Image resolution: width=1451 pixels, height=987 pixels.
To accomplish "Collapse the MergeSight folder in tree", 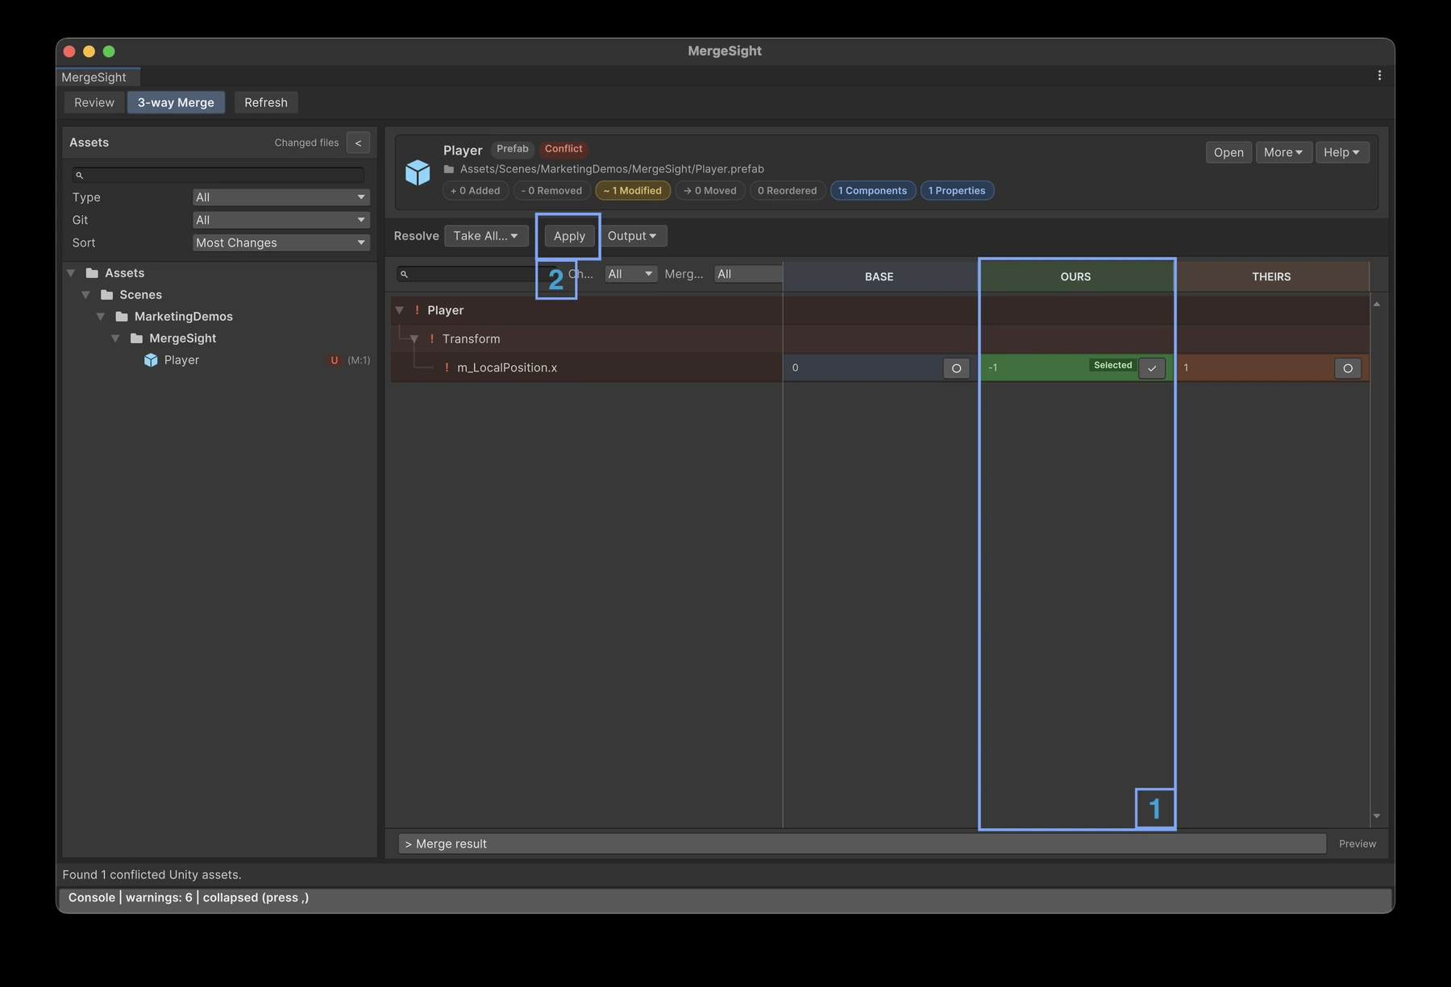I will point(115,338).
